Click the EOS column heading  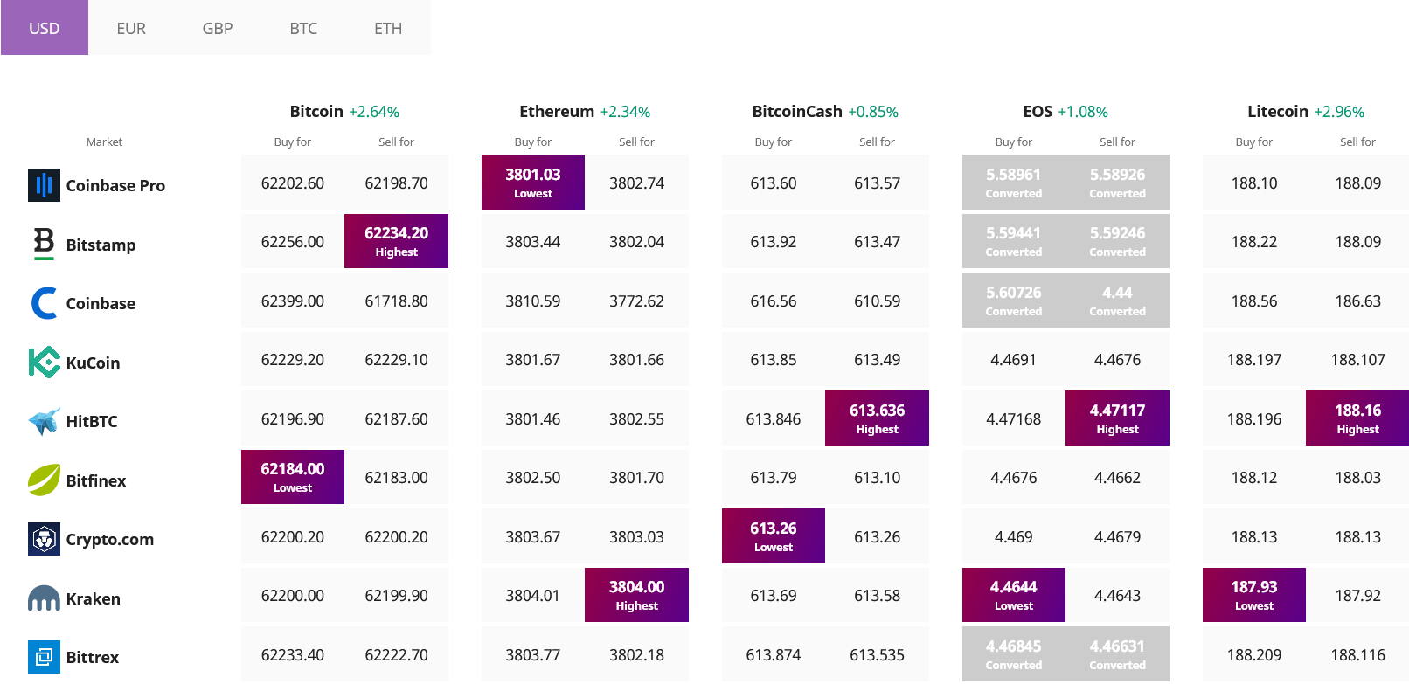click(1038, 111)
